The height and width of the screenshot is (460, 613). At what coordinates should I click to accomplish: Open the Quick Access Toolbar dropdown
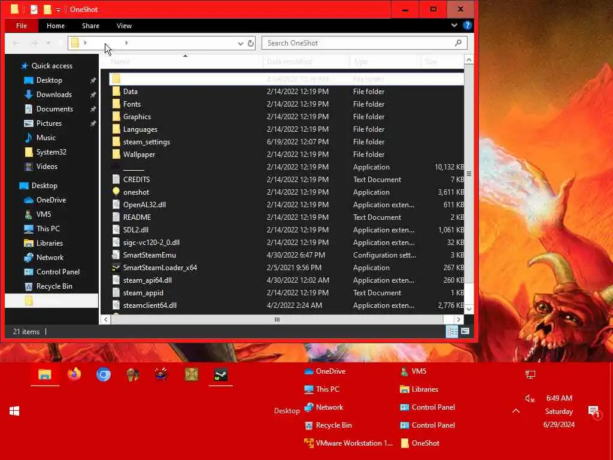pos(58,10)
